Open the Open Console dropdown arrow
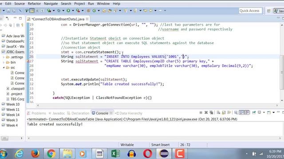Viewport: 284px width, 159px height. click(273, 113)
